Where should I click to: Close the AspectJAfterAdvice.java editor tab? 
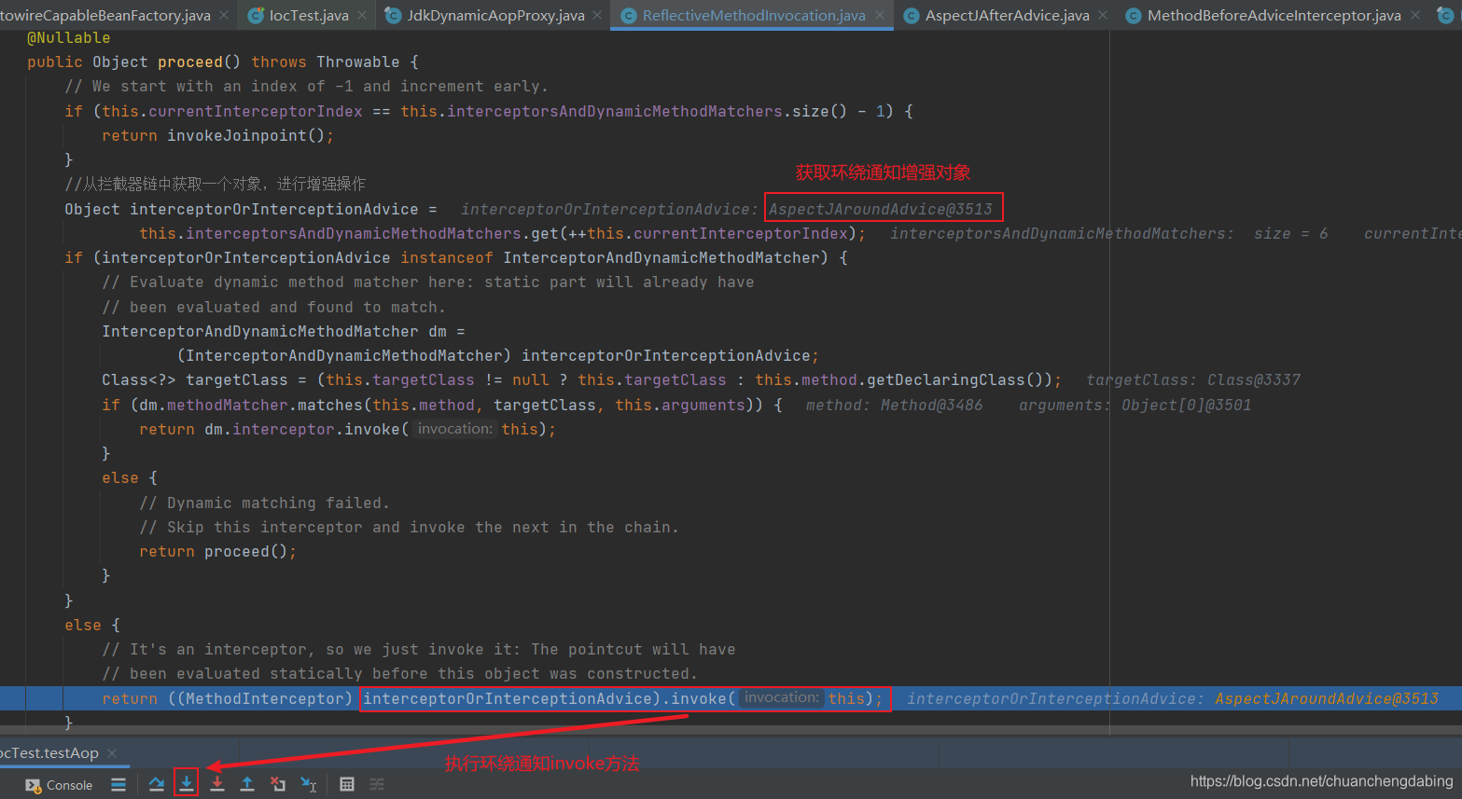pyautogui.click(x=1103, y=15)
